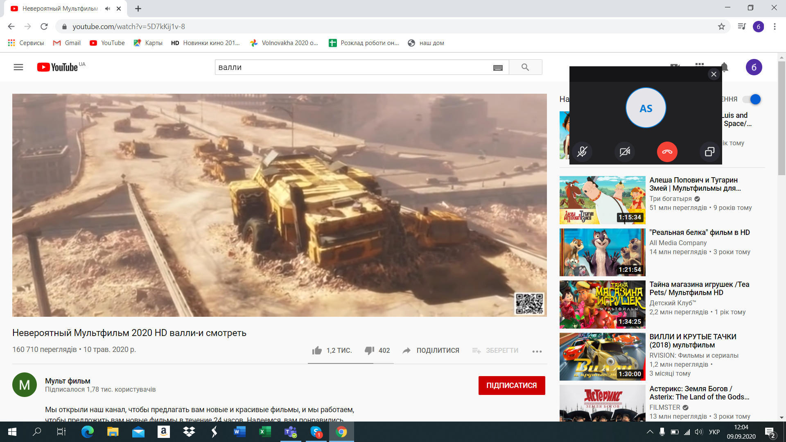Click the ЗБЕРЕГТИ save button
This screenshot has width=786, height=442.
(x=495, y=350)
